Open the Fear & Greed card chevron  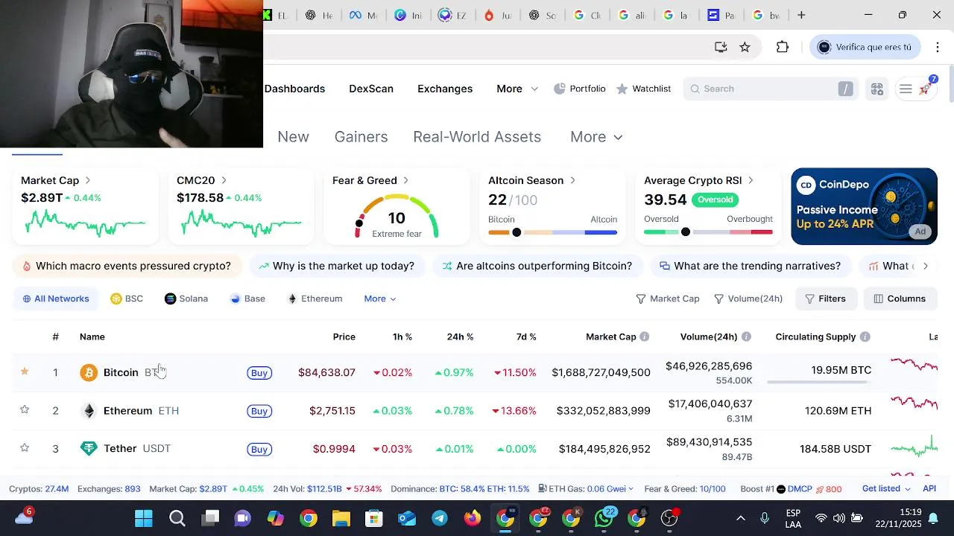405,180
